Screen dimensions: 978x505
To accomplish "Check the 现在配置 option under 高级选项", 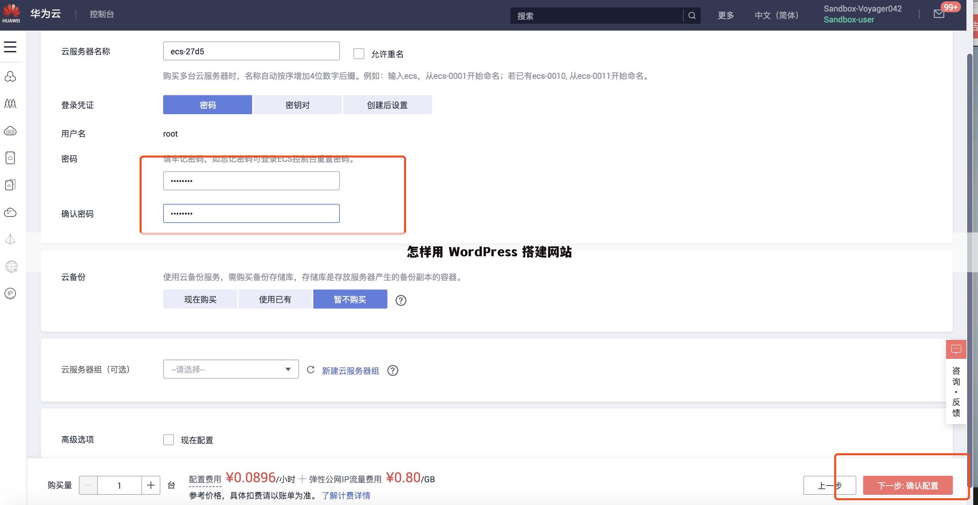I will (168, 440).
